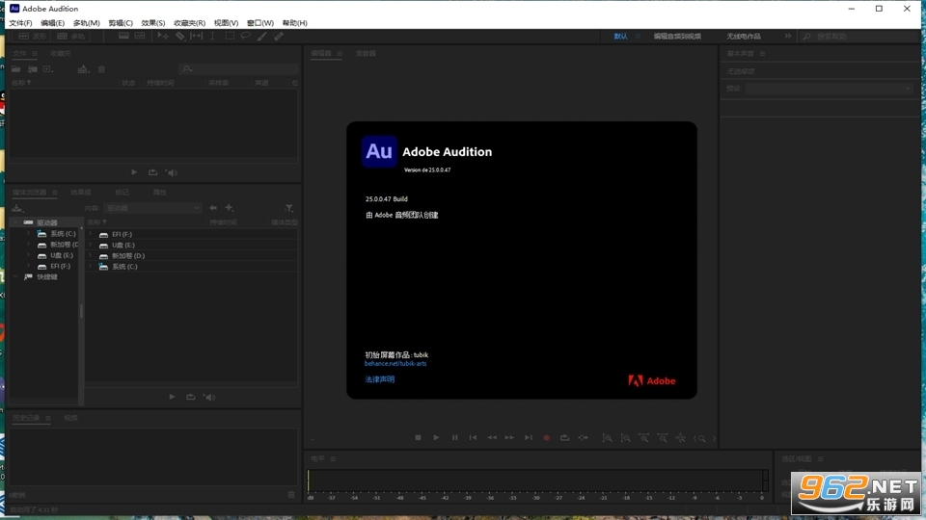Click the Files panel search field
The width and height of the screenshot is (926, 520).
point(238,69)
